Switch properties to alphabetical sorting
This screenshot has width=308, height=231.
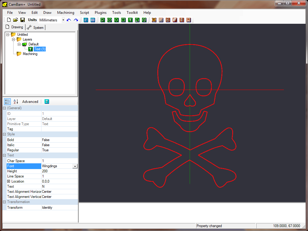[16, 102]
